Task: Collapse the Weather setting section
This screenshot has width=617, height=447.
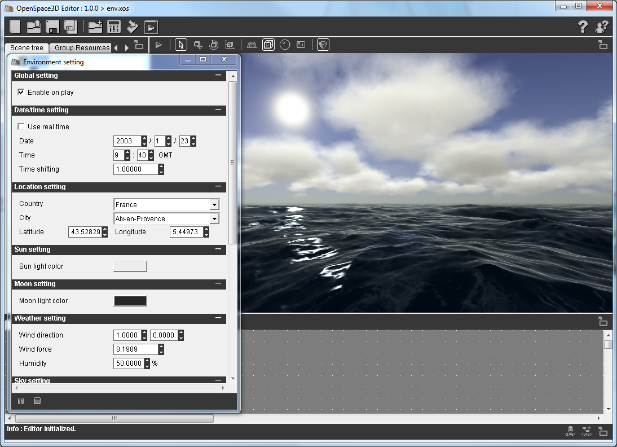Action: [218, 318]
